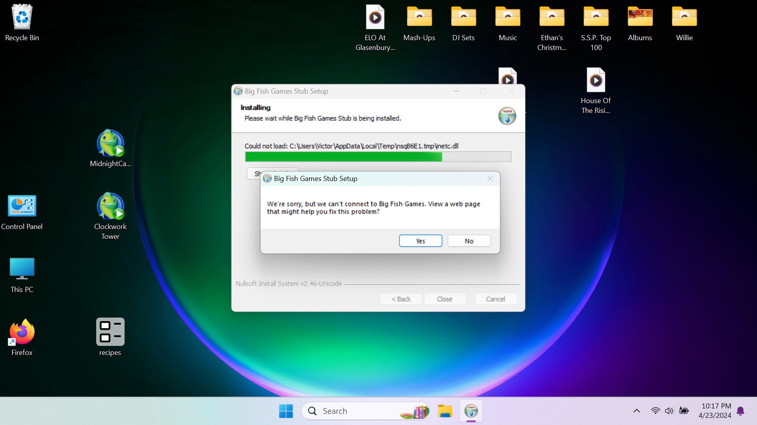Open File Explorer from the taskbar
The image size is (757, 425).
(x=445, y=411)
